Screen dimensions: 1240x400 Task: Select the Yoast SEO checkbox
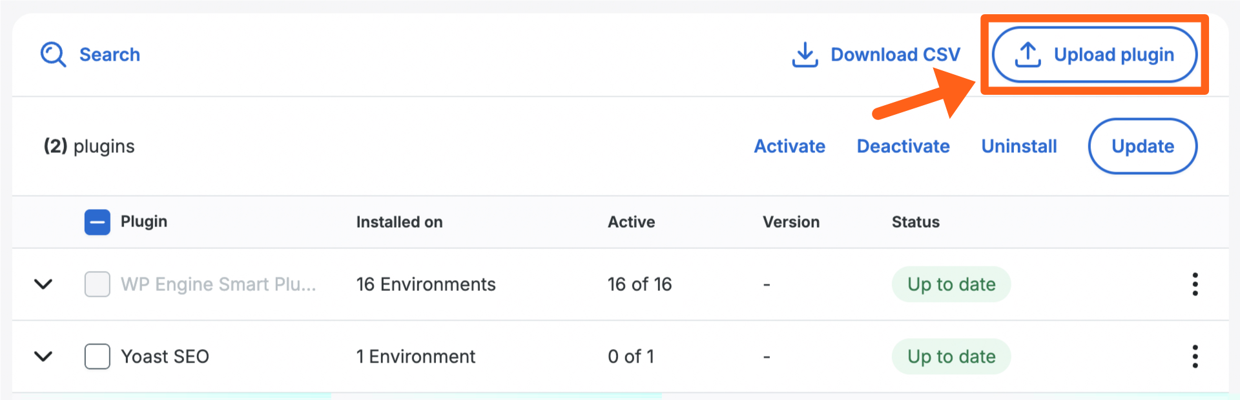97,356
